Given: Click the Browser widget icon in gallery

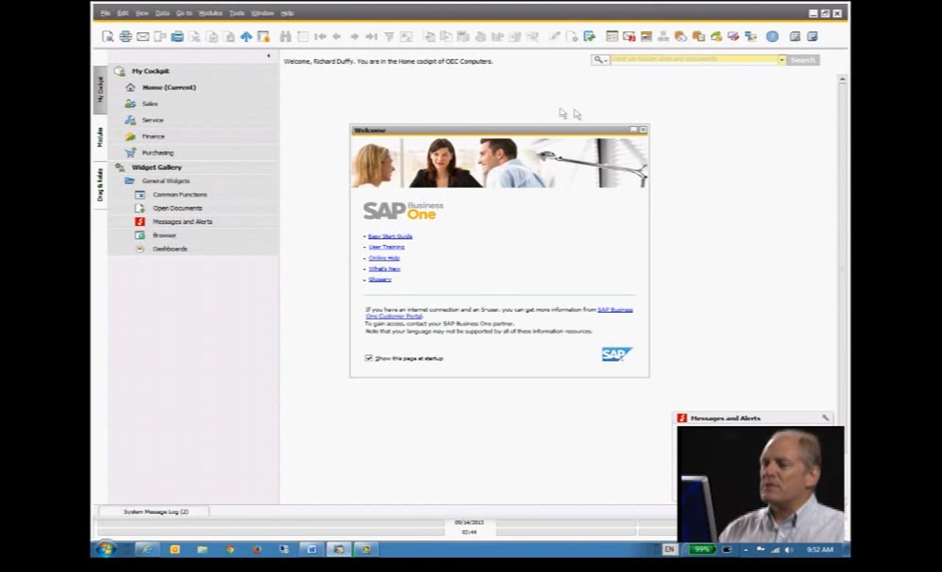Looking at the screenshot, I should [x=140, y=235].
